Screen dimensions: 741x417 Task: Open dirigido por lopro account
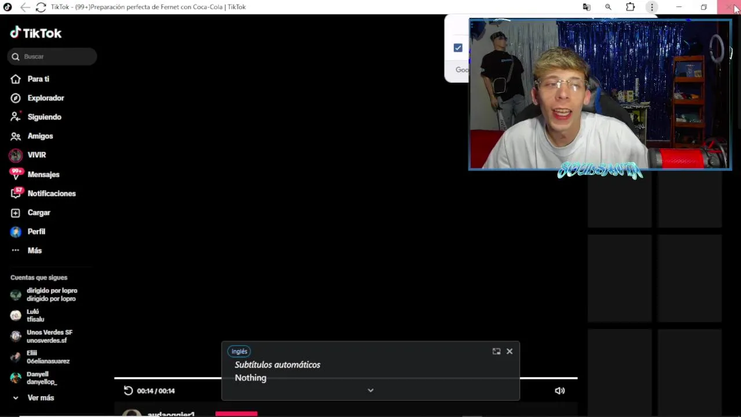(44, 295)
